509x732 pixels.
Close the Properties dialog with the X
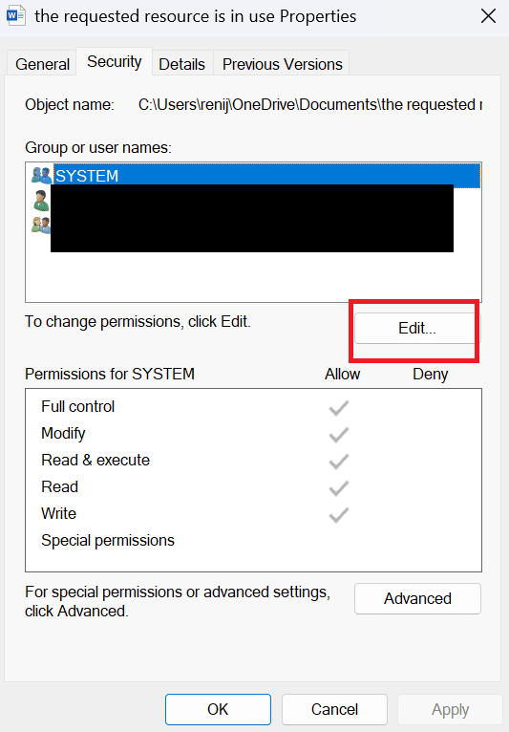coord(488,16)
